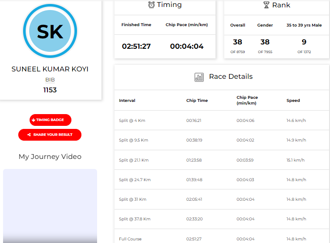Click chip time 01:23:58
This screenshot has height=243, width=330.
pos(194,160)
